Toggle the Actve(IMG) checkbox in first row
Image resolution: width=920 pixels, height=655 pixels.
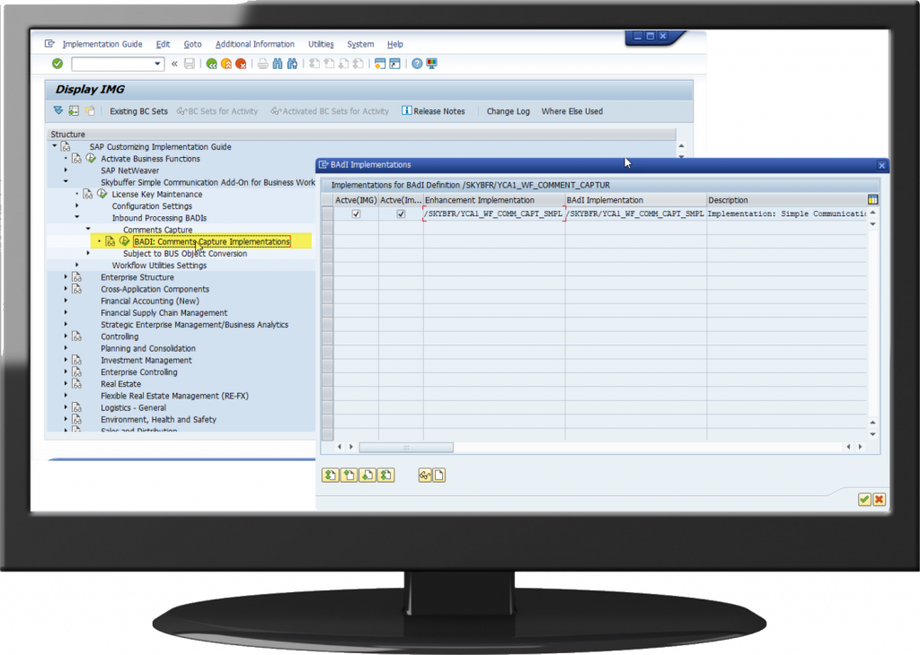coord(356,214)
